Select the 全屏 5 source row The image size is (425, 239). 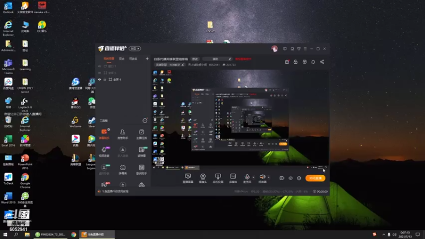tap(123, 73)
